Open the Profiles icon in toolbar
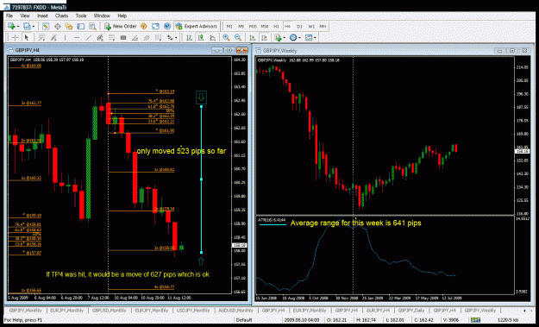Image resolution: width=539 pixels, height=327 pixels. tap(27, 26)
